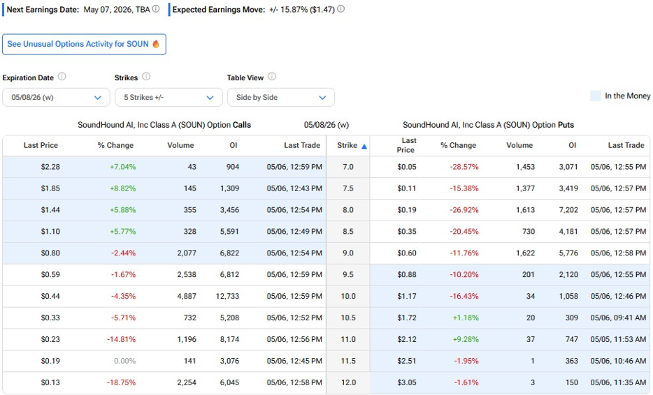
Task: Sort puts by Last Trade column header
Action: click(x=626, y=145)
